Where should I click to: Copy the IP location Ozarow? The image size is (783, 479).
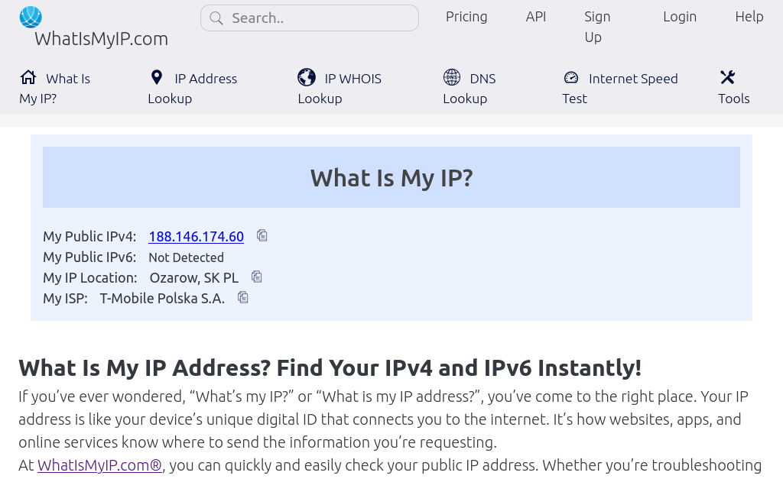coord(257,277)
